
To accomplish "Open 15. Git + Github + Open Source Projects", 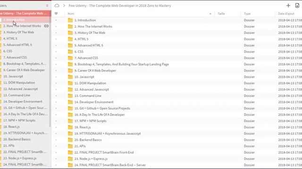I will pos(102,108).
